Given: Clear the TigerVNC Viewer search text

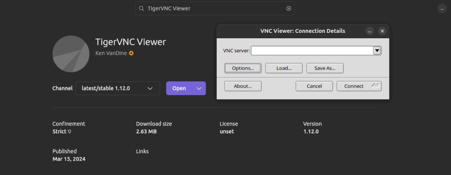Looking at the screenshot, I should 289,9.
